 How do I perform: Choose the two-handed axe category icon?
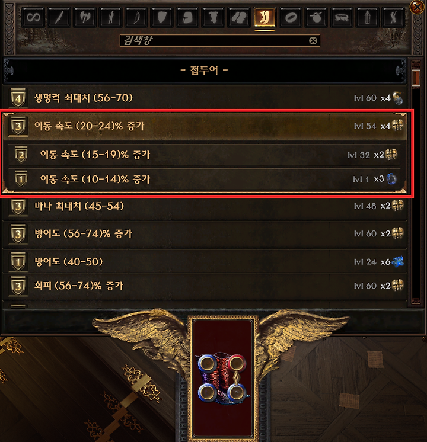85,17
